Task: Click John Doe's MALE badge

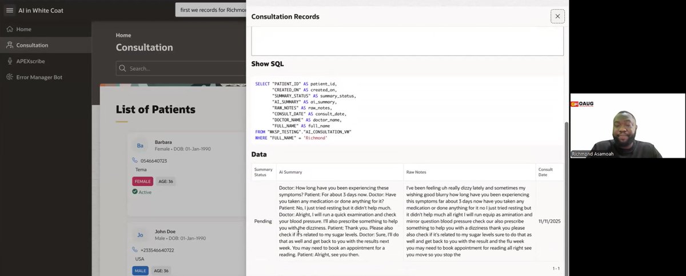Action: [x=140, y=271]
